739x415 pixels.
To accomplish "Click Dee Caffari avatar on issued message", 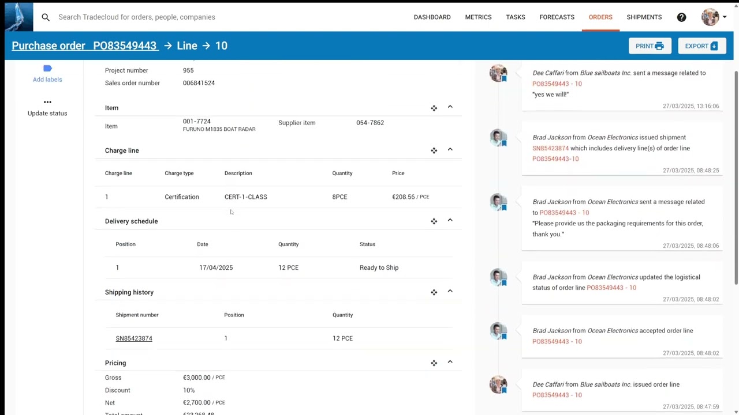I will tap(498, 384).
